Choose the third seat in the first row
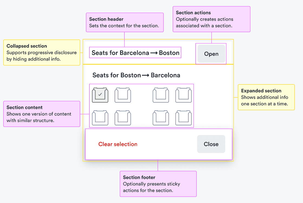This screenshot has width=303, height=203. tap(161, 95)
